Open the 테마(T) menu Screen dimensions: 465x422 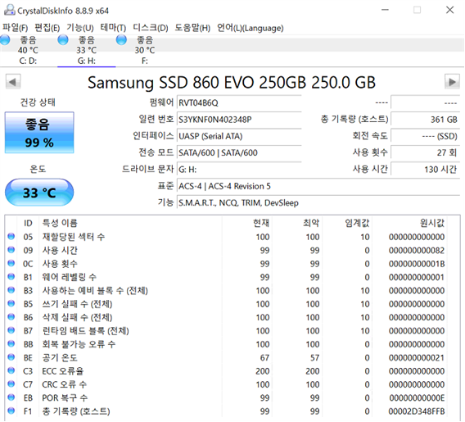(113, 28)
